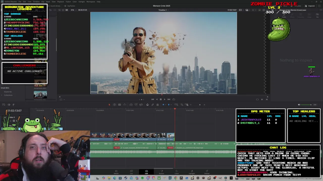The height and width of the screenshot is (181, 323).
Task: Open the Help menu
Action: [x=99, y=2]
